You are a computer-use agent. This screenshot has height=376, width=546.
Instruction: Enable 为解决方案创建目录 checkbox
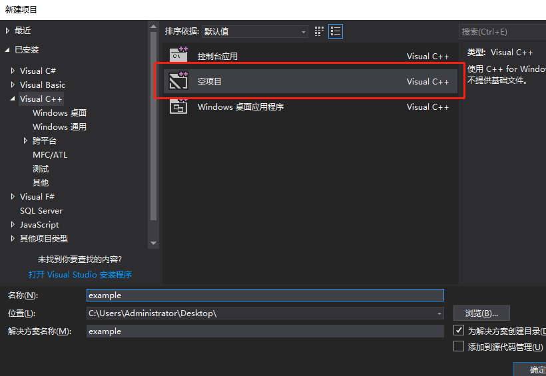[x=459, y=330]
